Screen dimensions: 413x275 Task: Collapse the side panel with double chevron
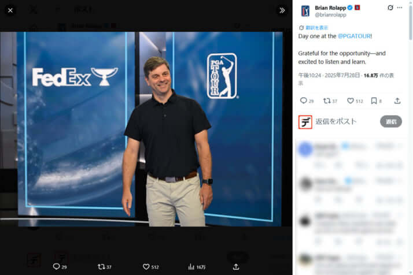click(282, 10)
